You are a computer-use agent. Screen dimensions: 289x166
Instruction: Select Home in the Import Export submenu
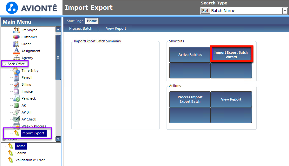coord(20,146)
